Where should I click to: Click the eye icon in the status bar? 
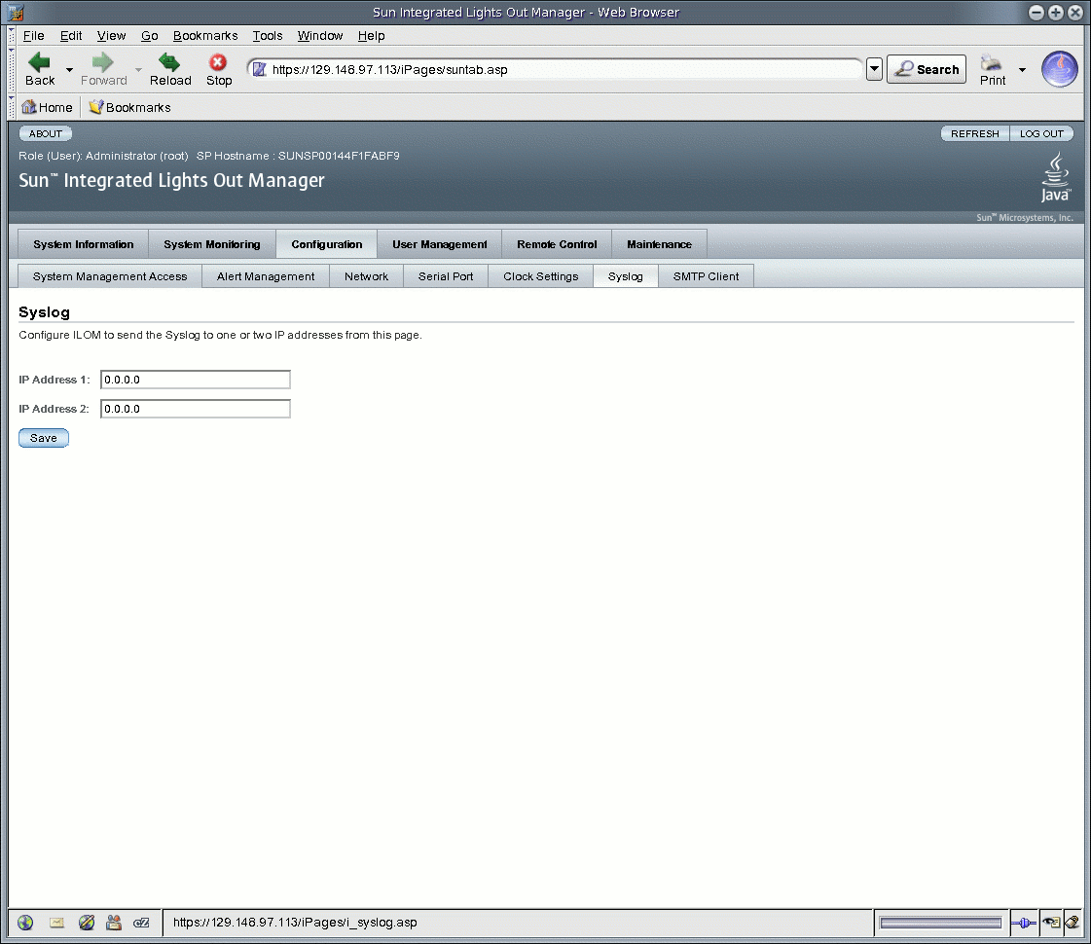point(1051,923)
